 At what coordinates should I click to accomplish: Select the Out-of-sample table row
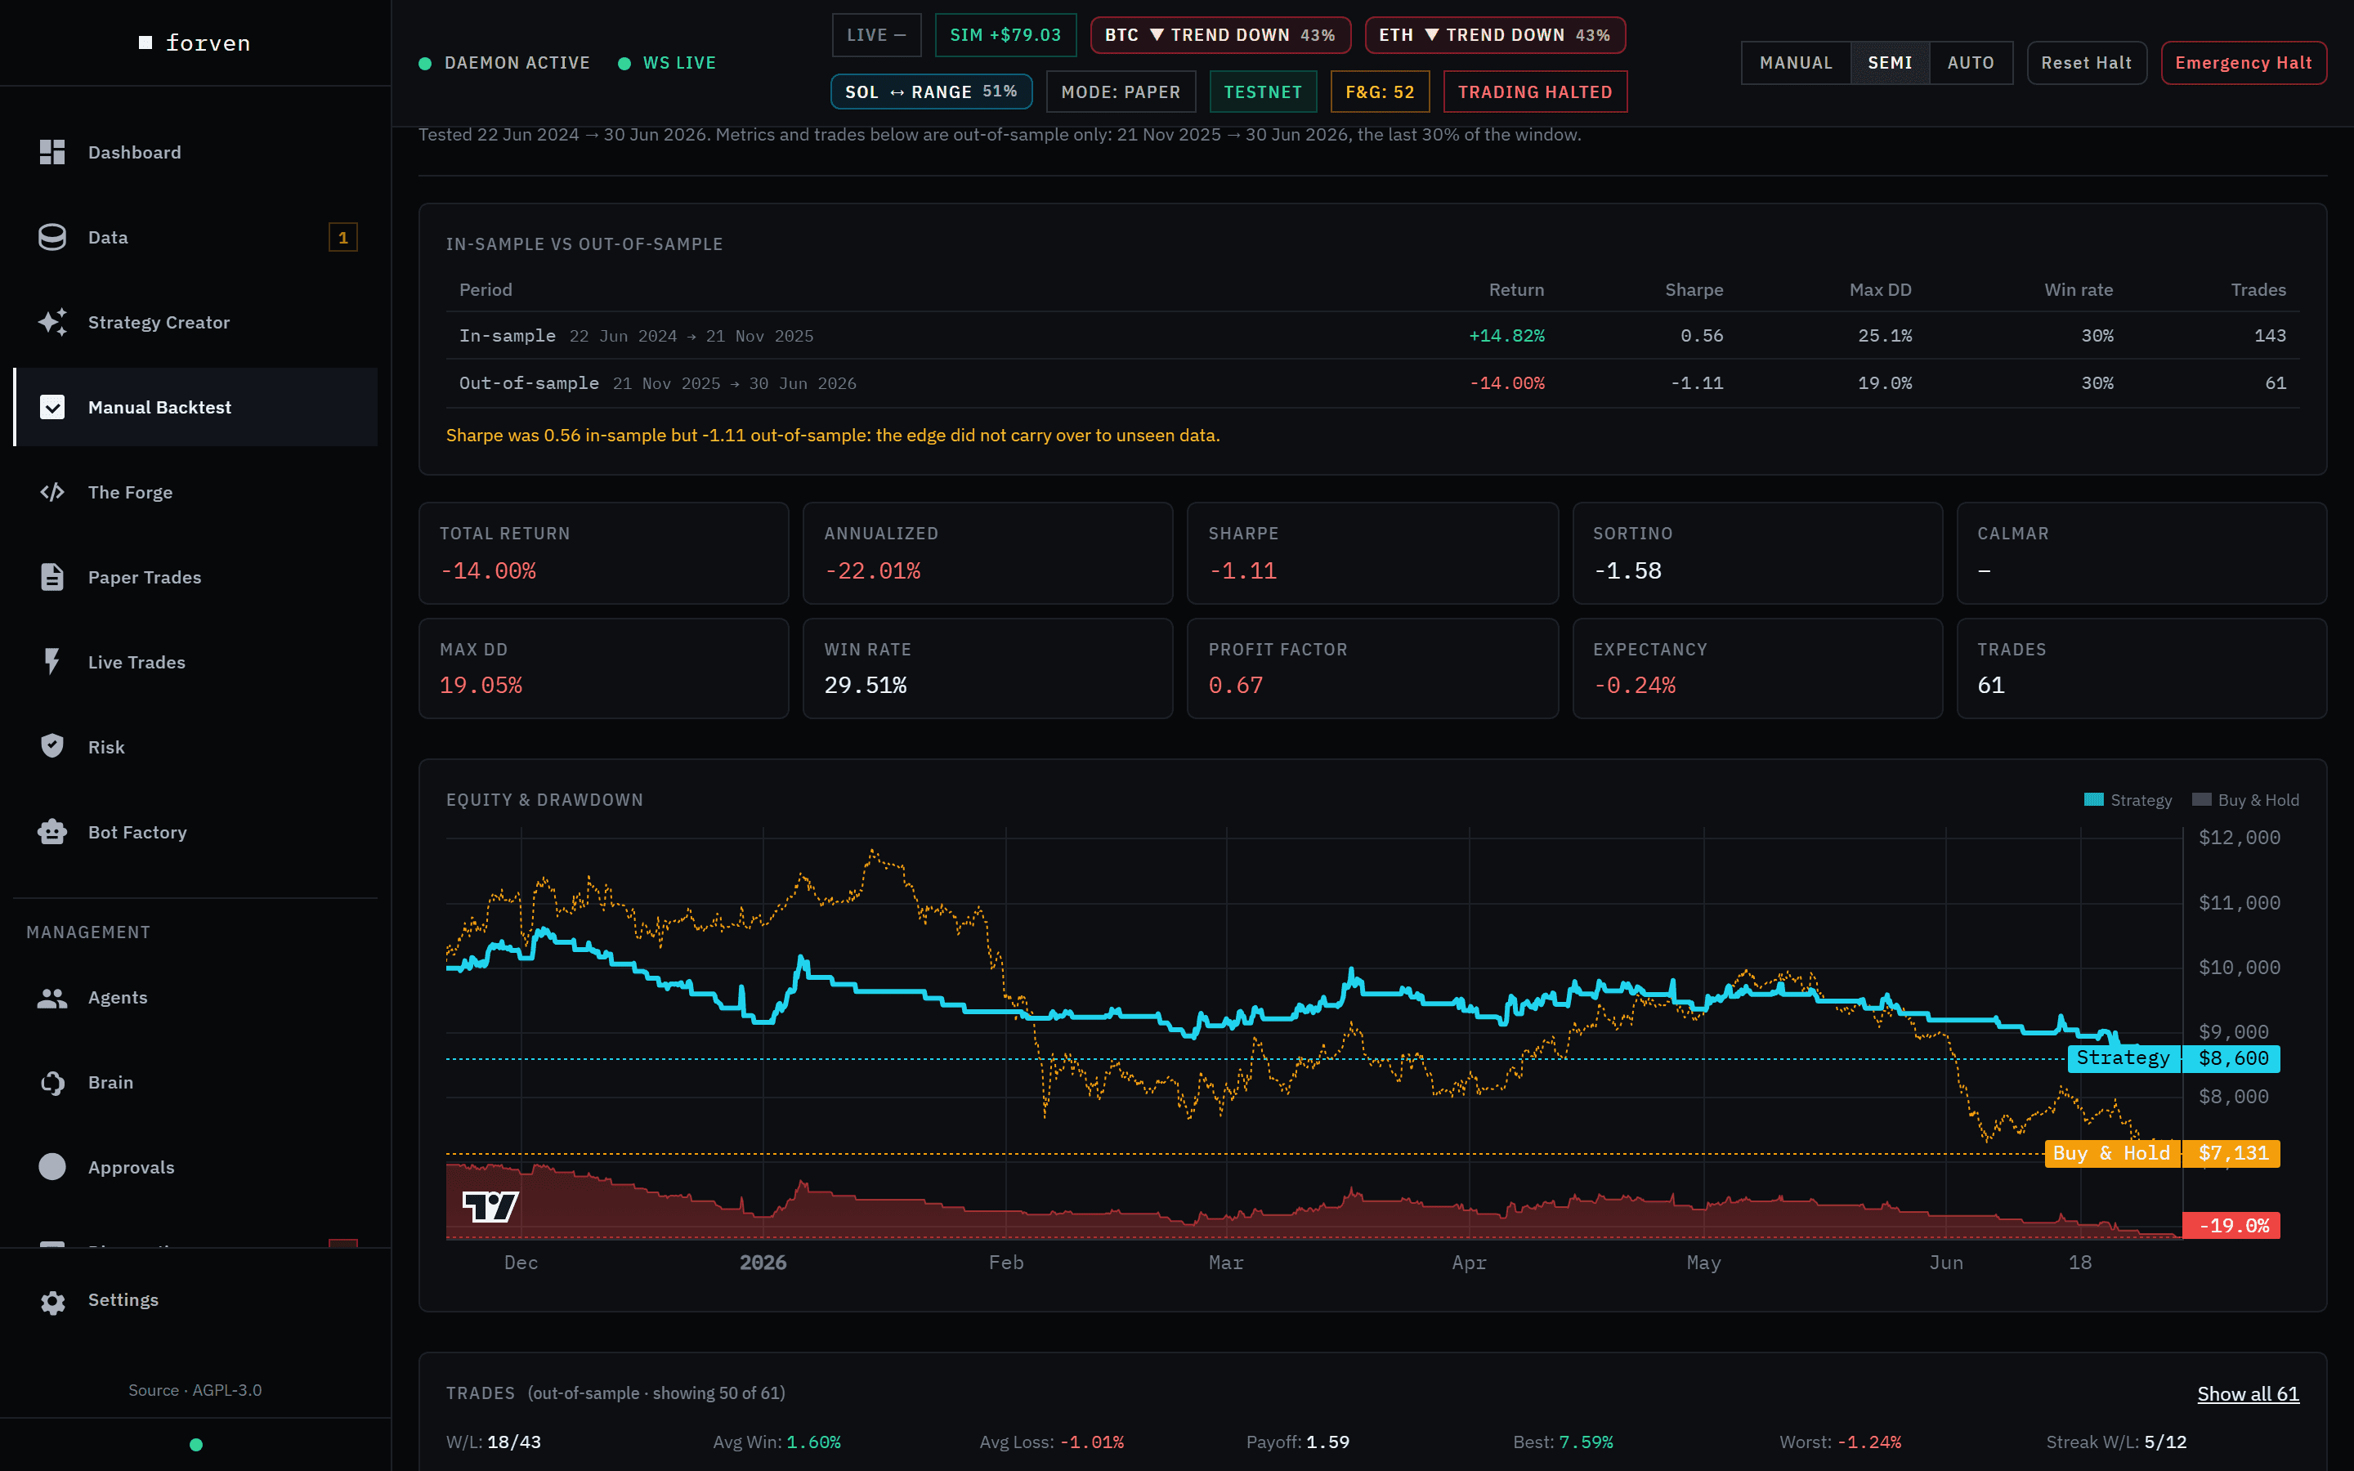pyautogui.click(x=1372, y=383)
